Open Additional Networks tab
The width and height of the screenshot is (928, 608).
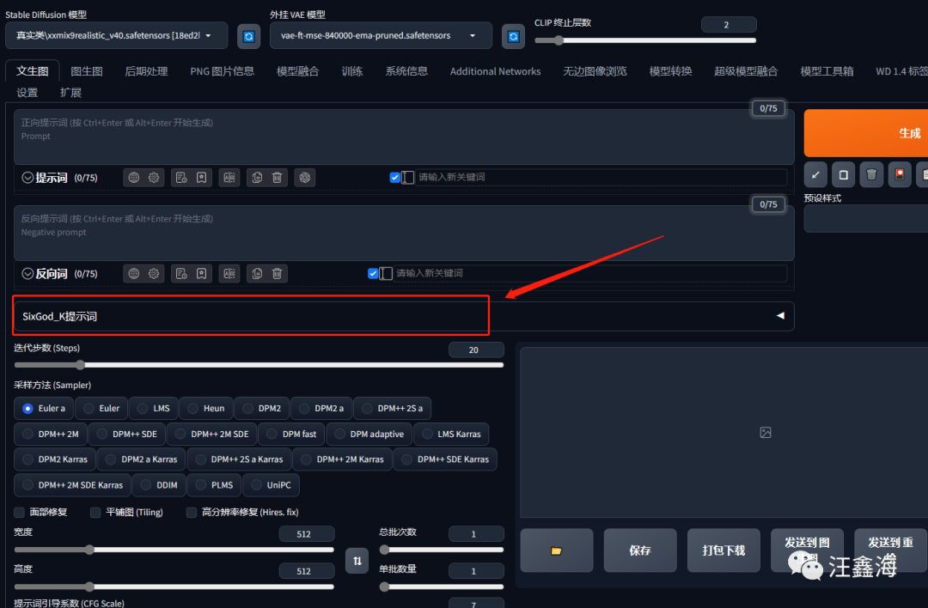point(496,71)
